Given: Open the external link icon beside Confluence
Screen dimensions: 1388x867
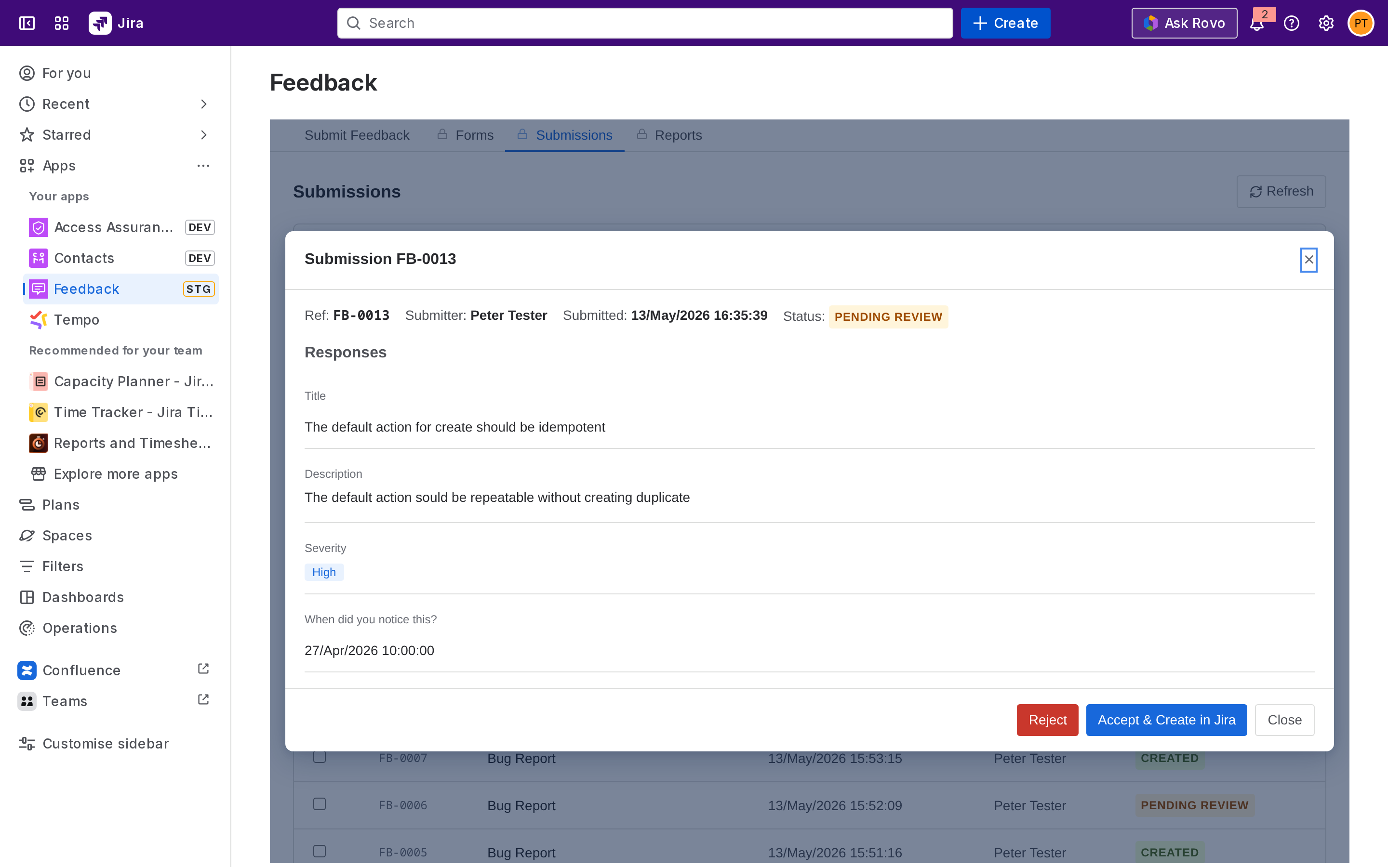Looking at the screenshot, I should (203, 669).
